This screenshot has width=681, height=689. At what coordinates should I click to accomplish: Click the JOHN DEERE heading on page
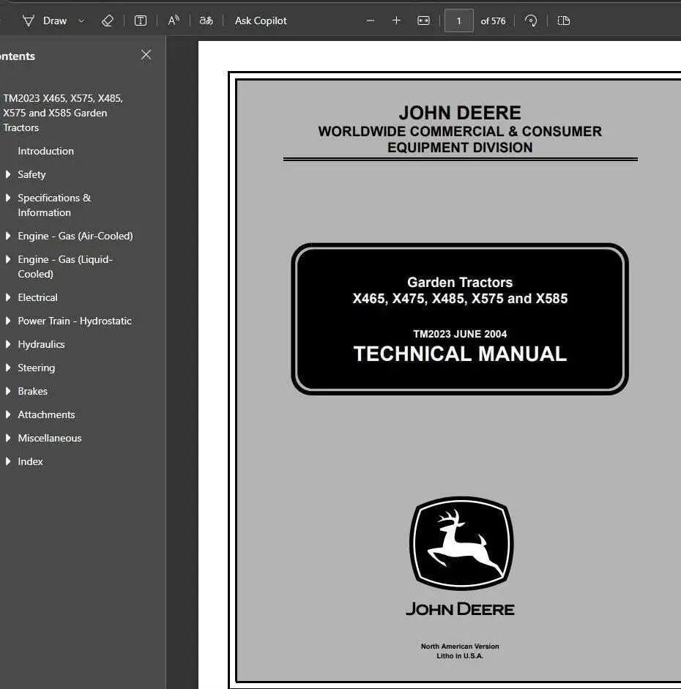(x=460, y=113)
